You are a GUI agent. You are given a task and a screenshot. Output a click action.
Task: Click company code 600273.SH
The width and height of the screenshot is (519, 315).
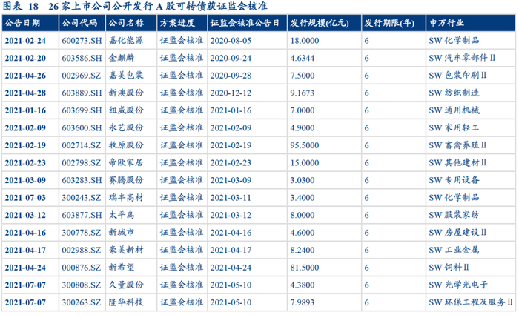pos(82,41)
